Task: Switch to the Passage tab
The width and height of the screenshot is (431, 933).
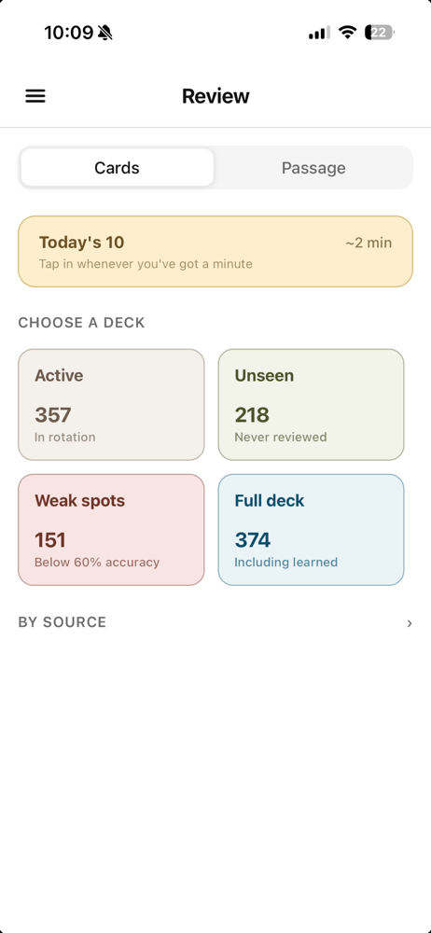Action: 313,168
